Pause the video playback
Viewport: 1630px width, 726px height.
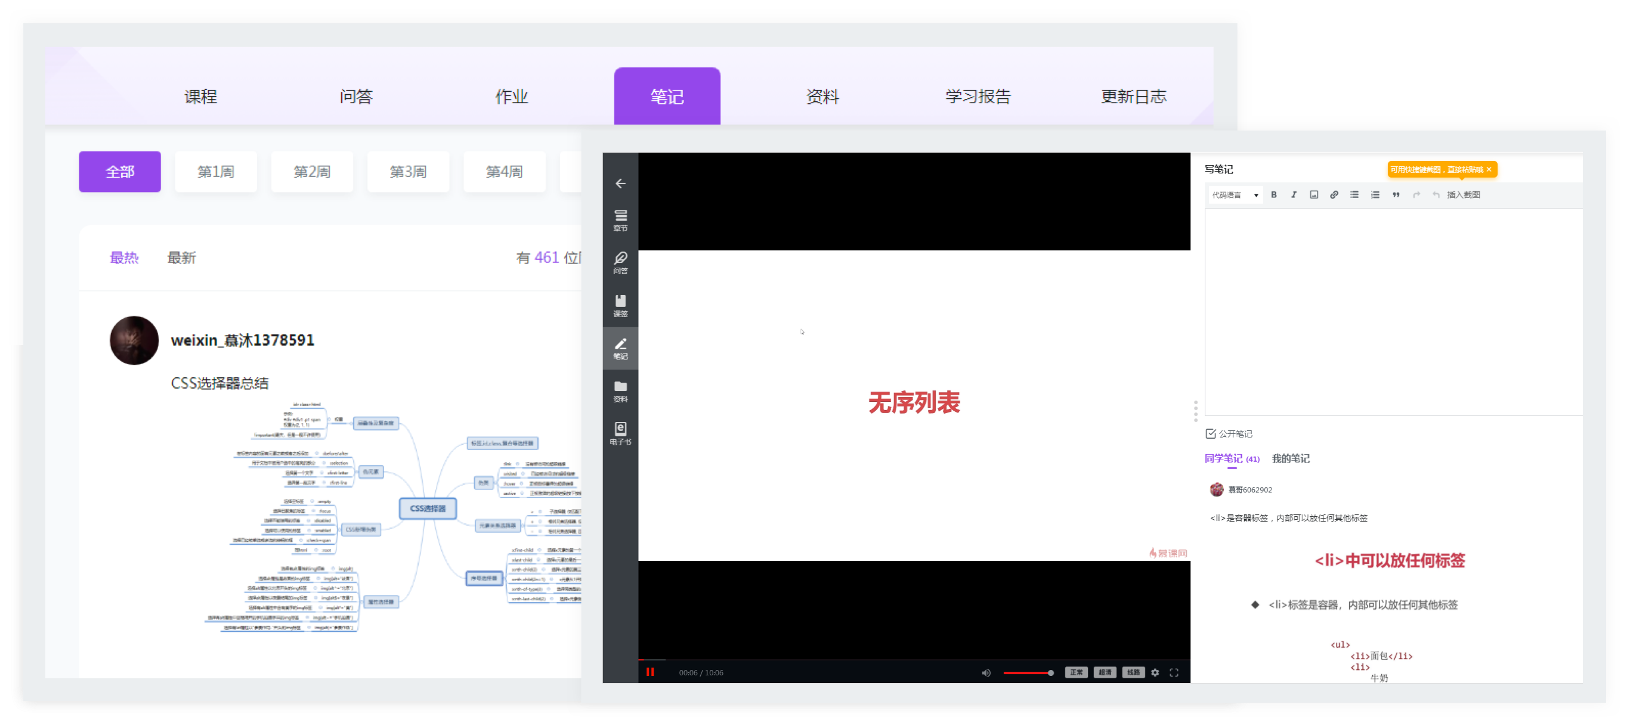click(650, 672)
